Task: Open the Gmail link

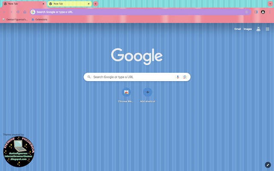Action: [x=238, y=29]
